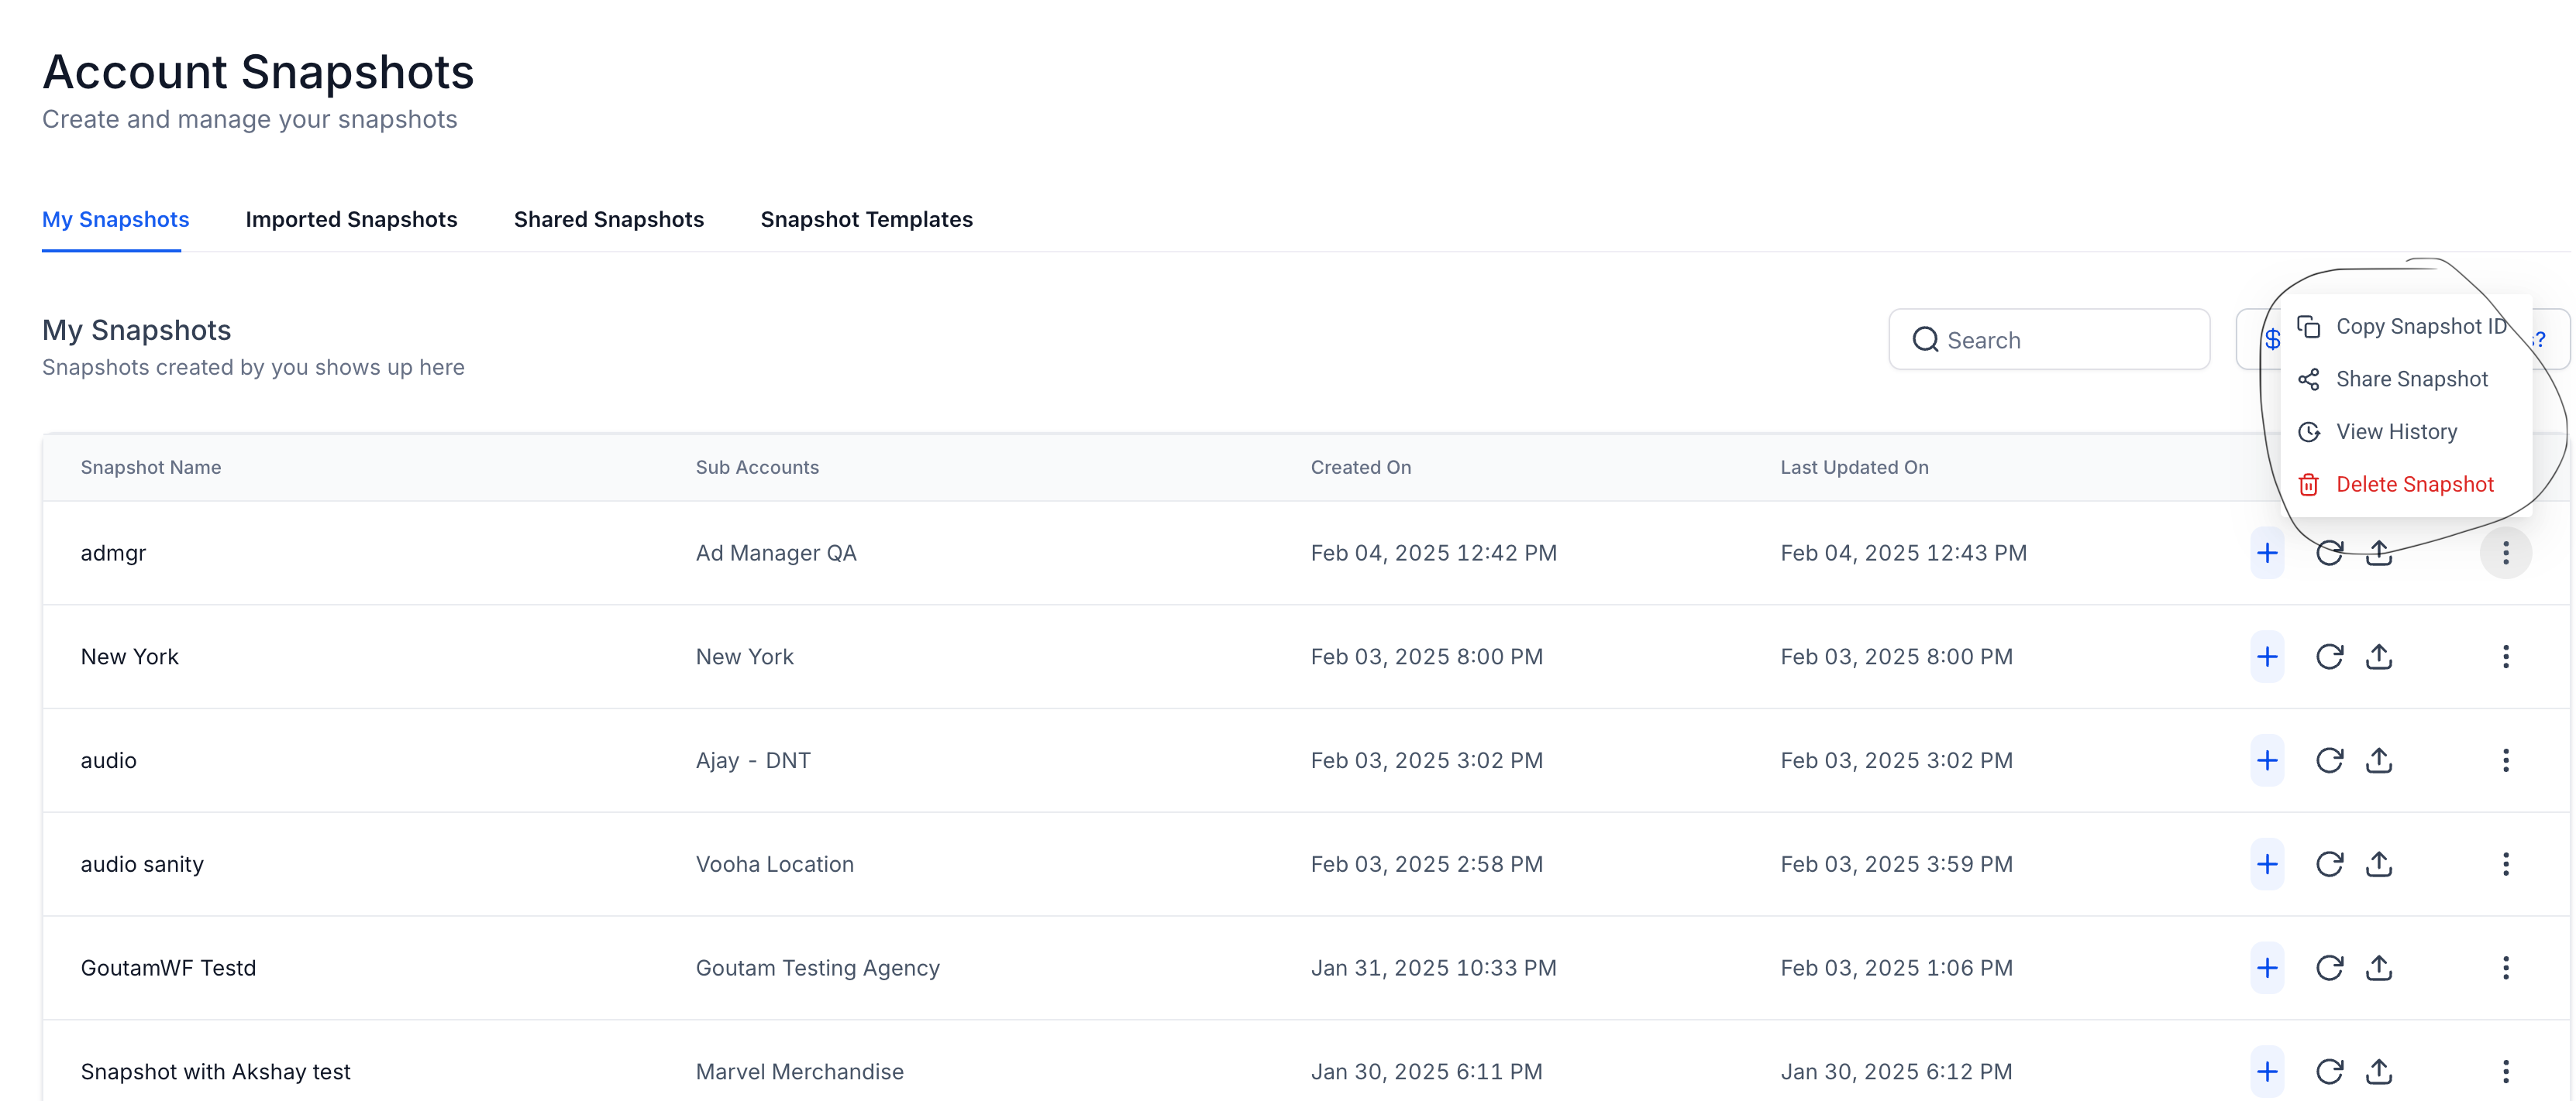Open Shared Snapshots tab

click(x=608, y=219)
